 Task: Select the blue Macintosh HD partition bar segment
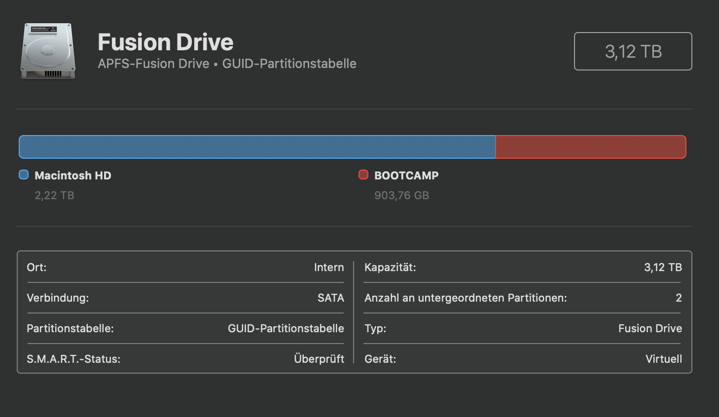click(256, 147)
